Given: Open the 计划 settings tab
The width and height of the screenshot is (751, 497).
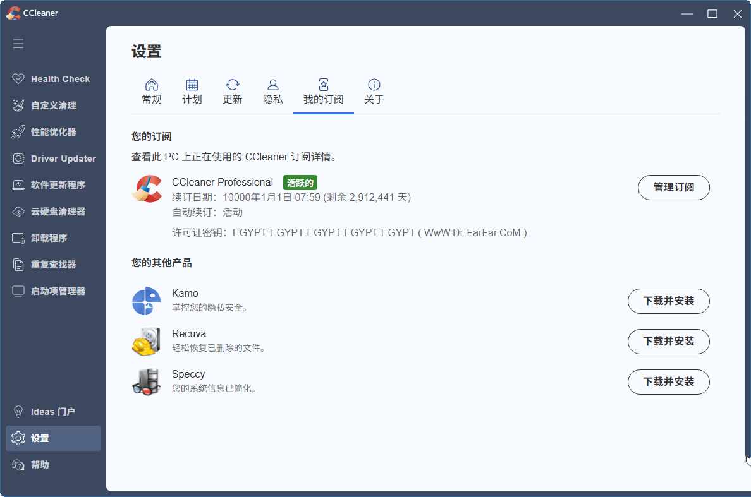Looking at the screenshot, I should pyautogui.click(x=192, y=91).
